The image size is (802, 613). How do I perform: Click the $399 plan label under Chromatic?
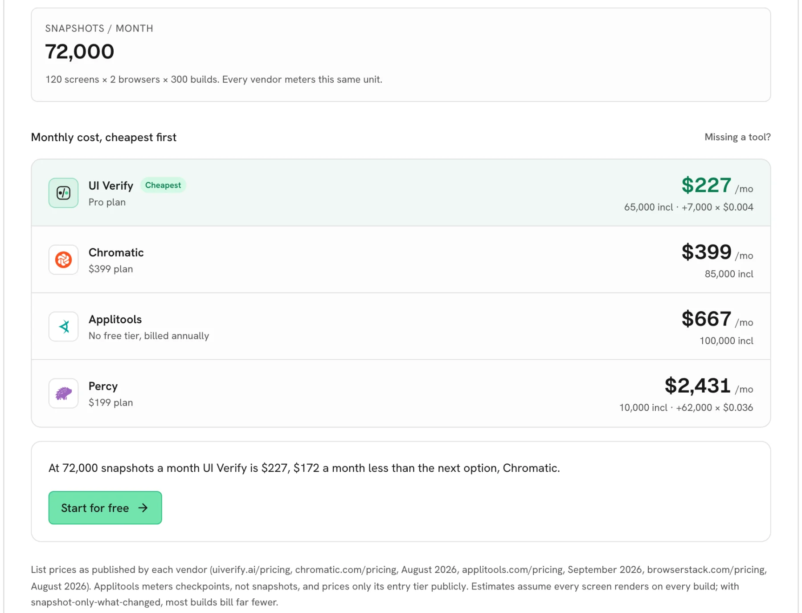(x=110, y=269)
